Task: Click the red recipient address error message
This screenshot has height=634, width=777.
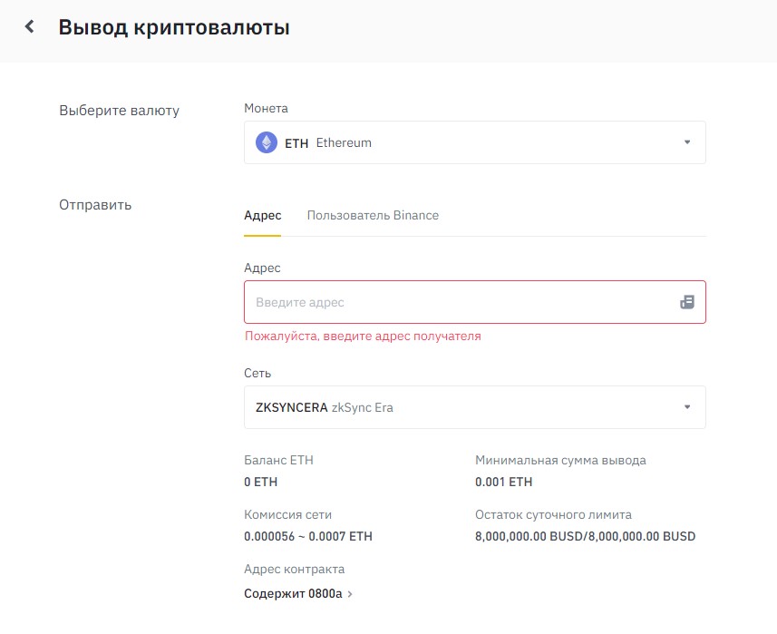Action: pos(363,336)
